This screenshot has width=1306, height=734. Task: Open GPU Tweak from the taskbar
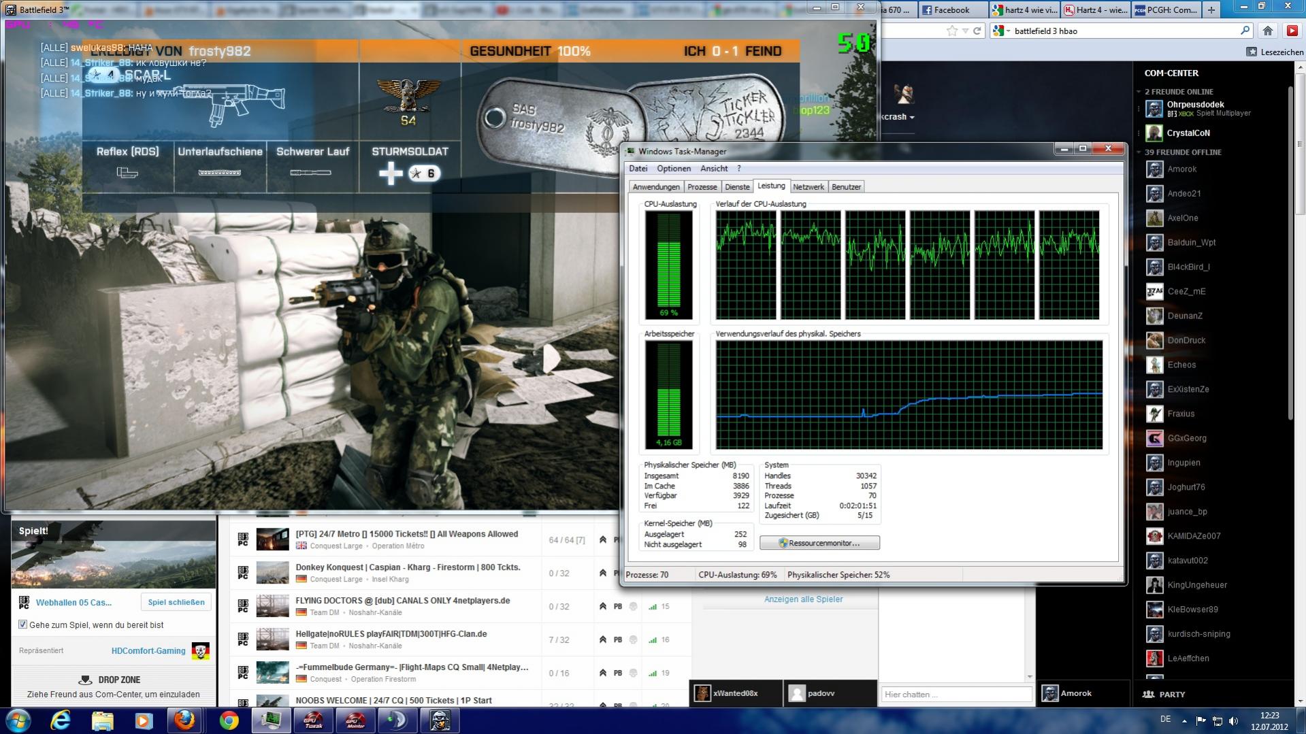tap(313, 720)
